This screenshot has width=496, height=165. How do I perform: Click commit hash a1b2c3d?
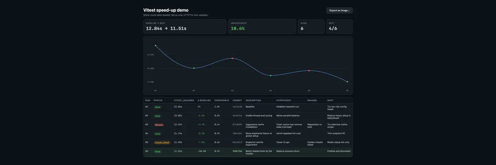pos(237,107)
